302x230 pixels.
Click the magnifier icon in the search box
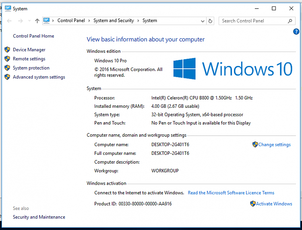[x=290, y=21]
